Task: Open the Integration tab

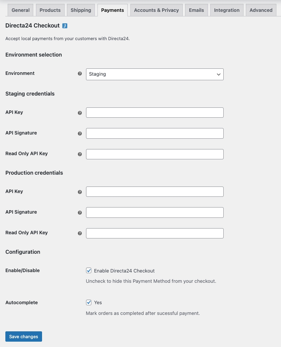Action: tap(227, 10)
